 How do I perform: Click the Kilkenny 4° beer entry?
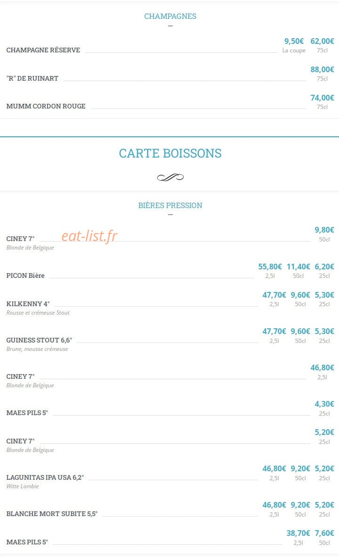click(28, 304)
